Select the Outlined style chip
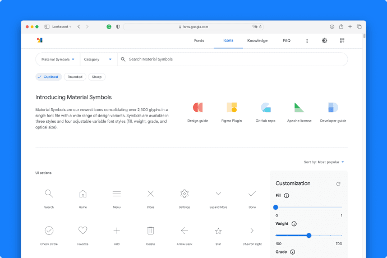Screen dimensions: 387x258 [x=48, y=77]
